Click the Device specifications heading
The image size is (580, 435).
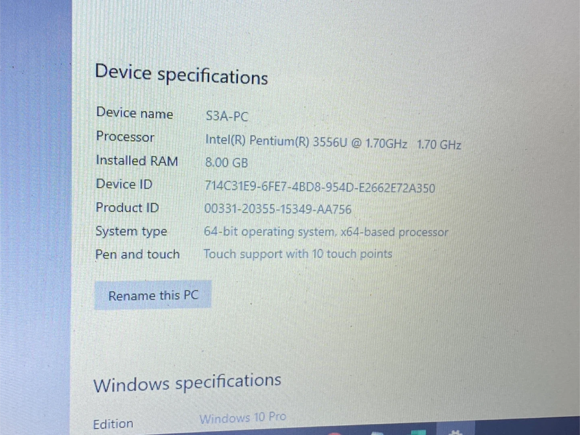pos(181,74)
